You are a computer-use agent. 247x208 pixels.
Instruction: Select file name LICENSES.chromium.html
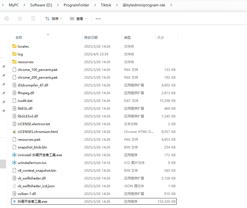click(38, 132)
